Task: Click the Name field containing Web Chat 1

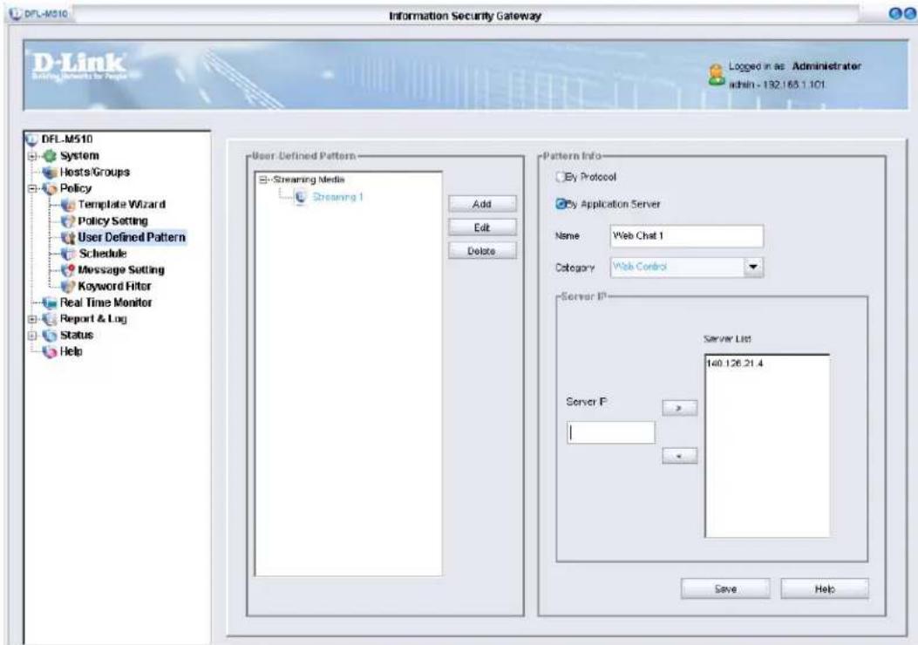Action: point(687,236)
